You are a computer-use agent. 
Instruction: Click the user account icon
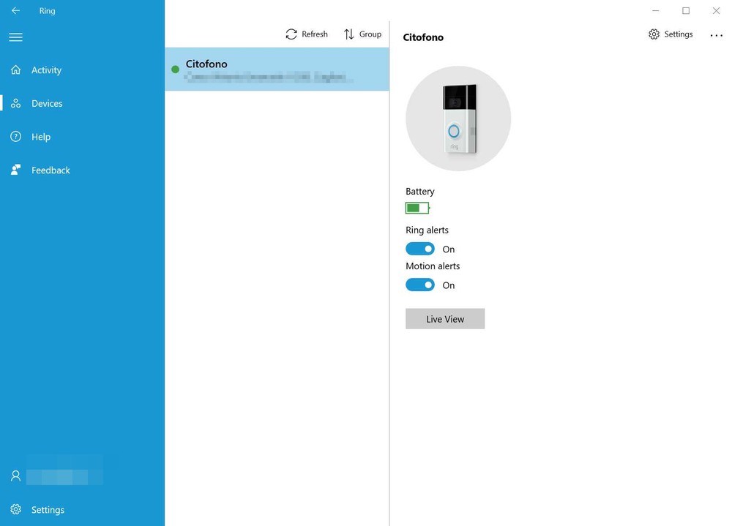click(x=16, y=476)
